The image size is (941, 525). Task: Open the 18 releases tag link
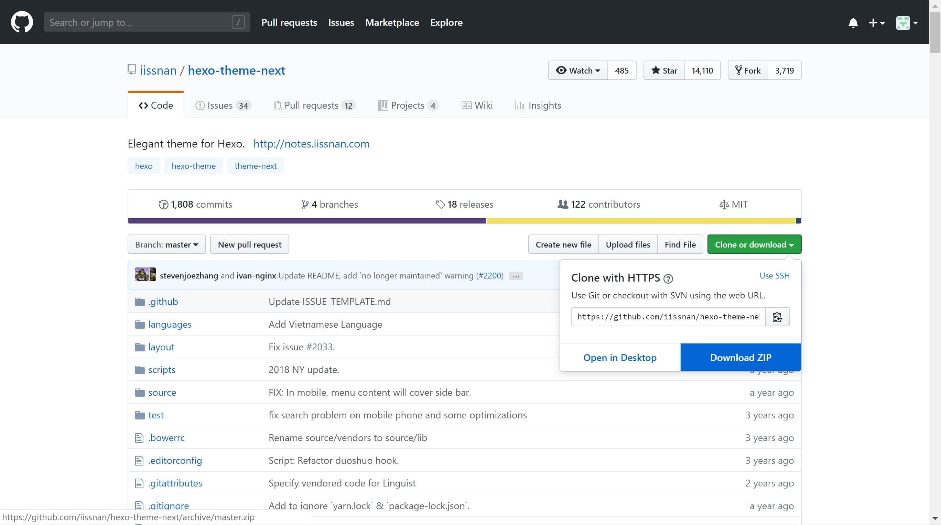[465, 204]
